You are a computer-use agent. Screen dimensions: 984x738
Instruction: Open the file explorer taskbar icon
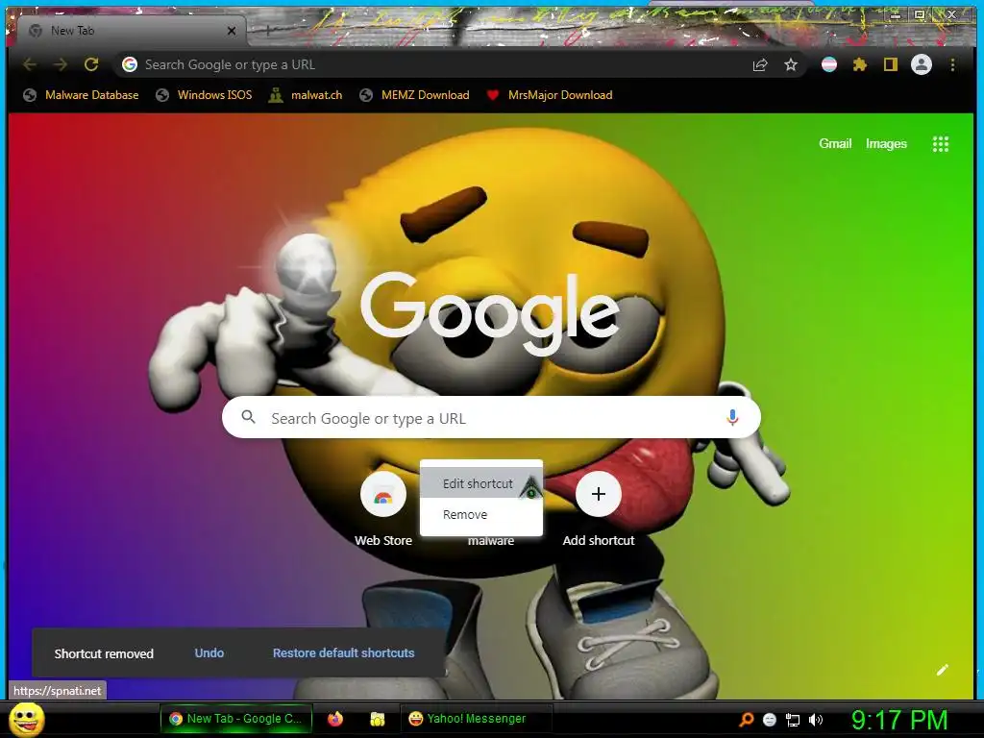click(377, 719)
